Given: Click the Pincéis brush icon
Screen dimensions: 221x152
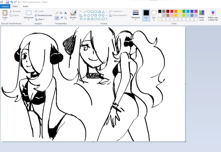Looking at the screenshot, I should (73, 13).
